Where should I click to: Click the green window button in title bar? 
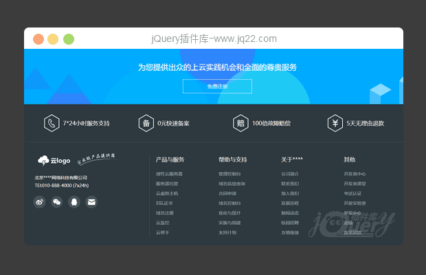tap(69, 39)
